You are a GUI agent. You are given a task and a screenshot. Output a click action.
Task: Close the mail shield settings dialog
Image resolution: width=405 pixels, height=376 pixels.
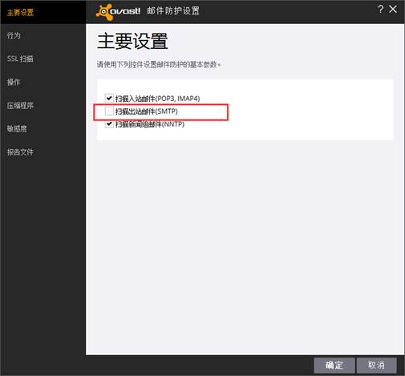coord(393,10)
